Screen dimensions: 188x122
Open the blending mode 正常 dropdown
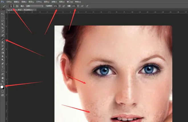click(34, 6)
